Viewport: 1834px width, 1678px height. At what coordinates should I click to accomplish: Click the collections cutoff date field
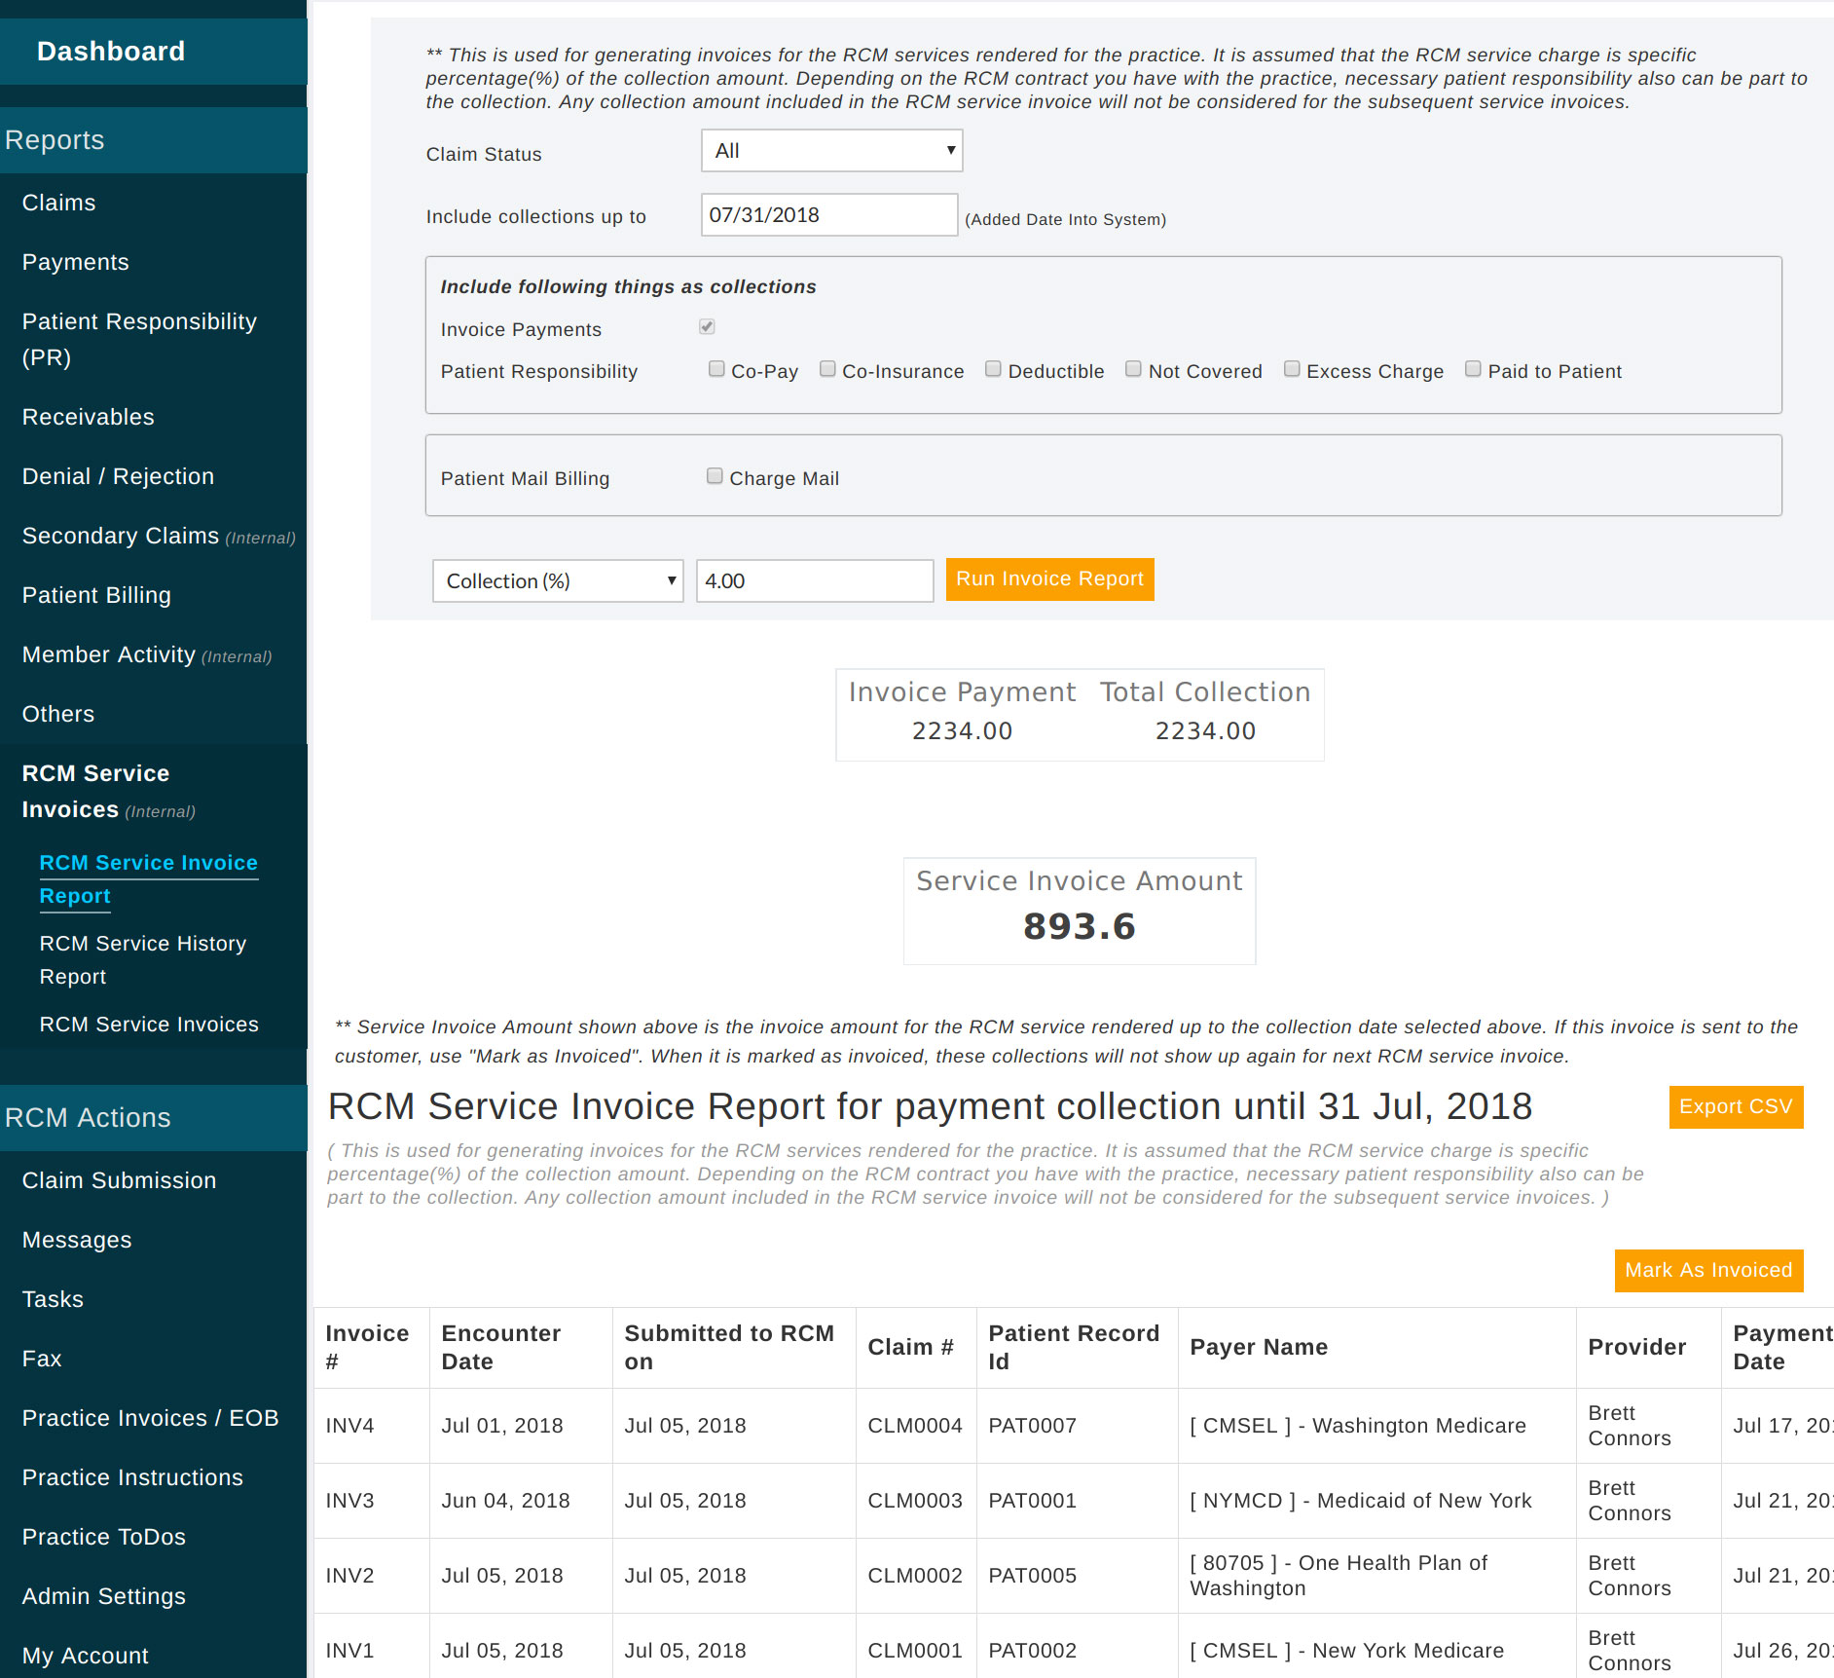pyautogui.click(x=828, y=214)
